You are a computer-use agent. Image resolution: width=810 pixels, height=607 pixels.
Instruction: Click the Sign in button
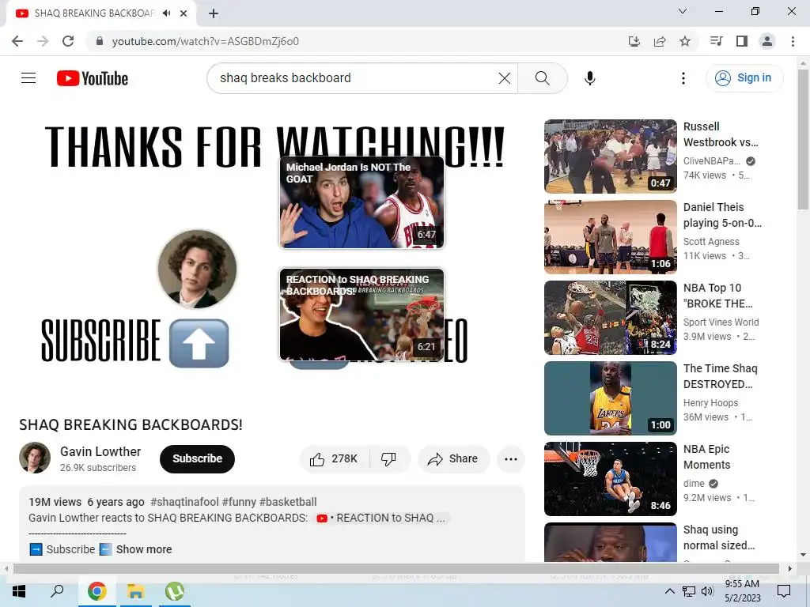point(744,78)
